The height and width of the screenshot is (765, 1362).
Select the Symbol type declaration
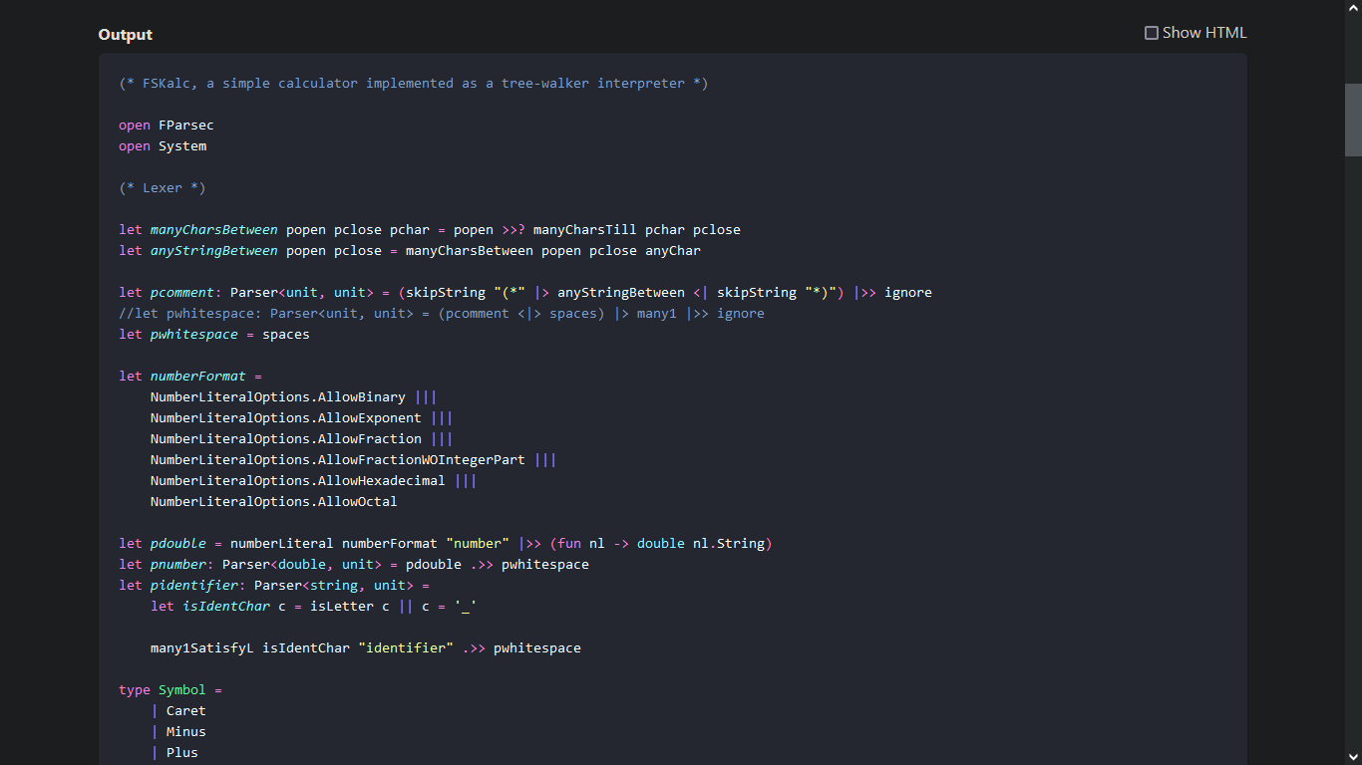point(170,689)
